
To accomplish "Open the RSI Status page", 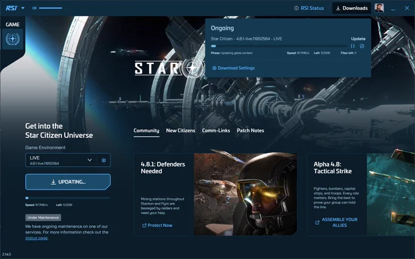I will pyautogui.click(x=309, y=8).
